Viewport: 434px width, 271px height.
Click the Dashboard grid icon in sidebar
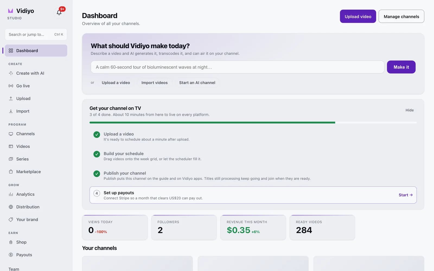tap(11, 51)
